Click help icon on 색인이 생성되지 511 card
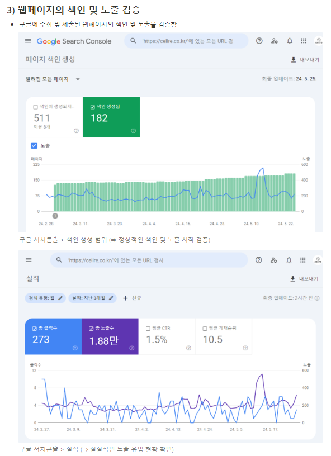This screenshot has height=456, width=331. (x=76, y=131)
